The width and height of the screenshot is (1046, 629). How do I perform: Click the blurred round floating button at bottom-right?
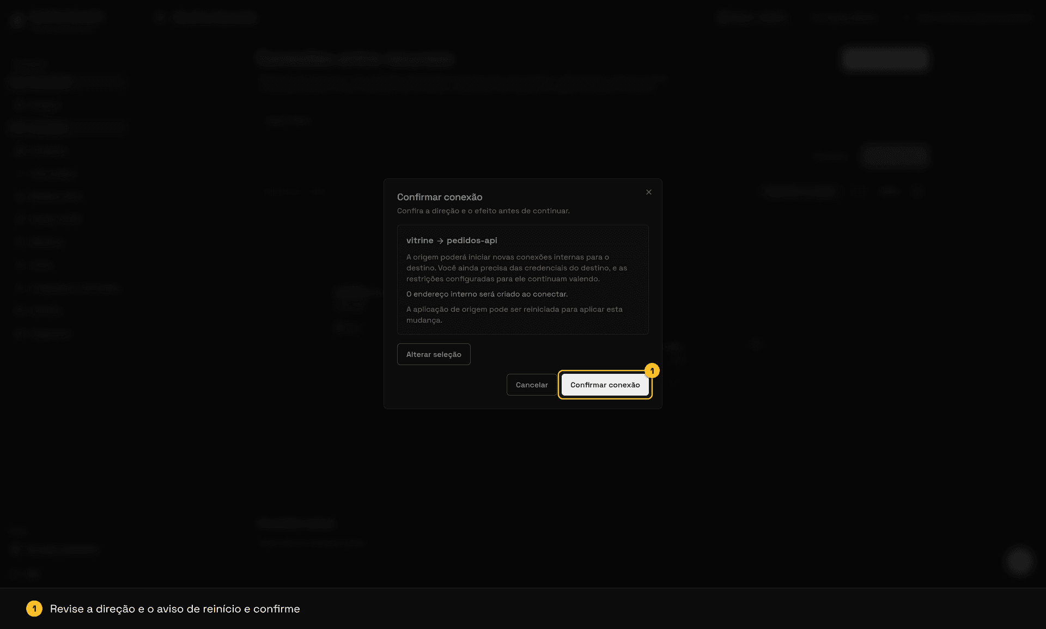pos(1019,560)
